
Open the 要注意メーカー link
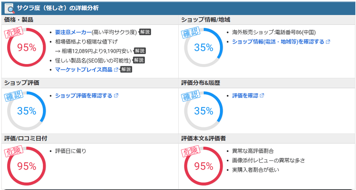(x=73, y=32)
